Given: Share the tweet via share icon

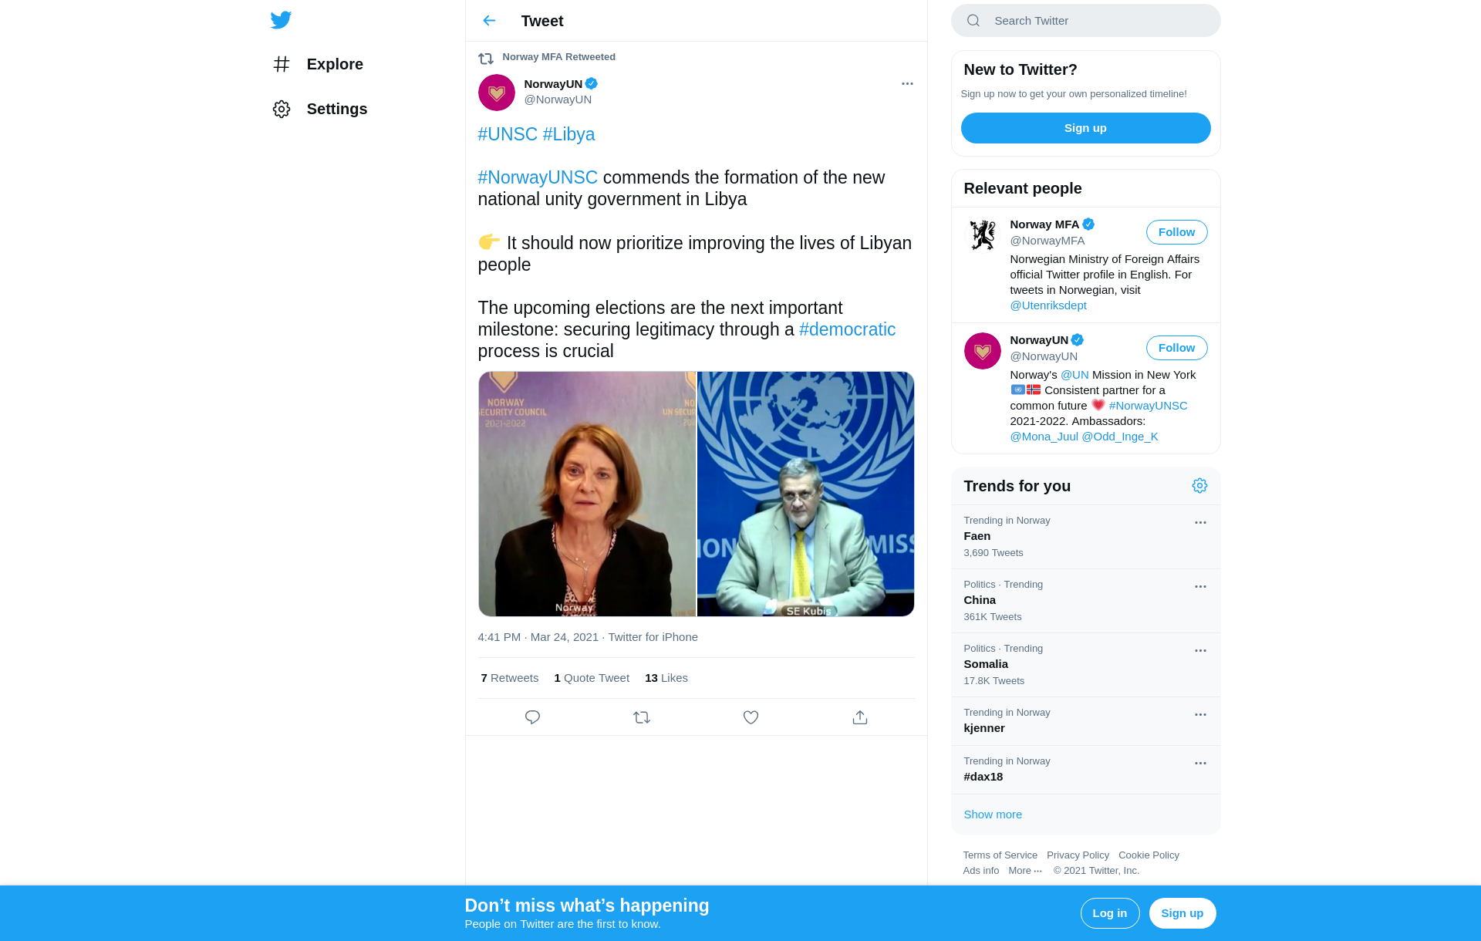Looking at the screenshot, I should [x=860, y=717].
